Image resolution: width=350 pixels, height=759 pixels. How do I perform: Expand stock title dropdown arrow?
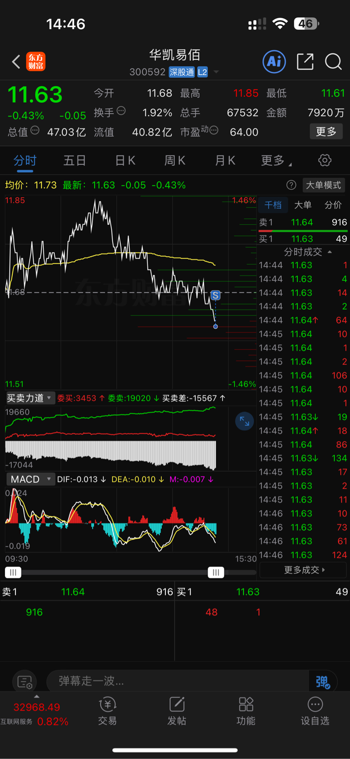point(216,72)
